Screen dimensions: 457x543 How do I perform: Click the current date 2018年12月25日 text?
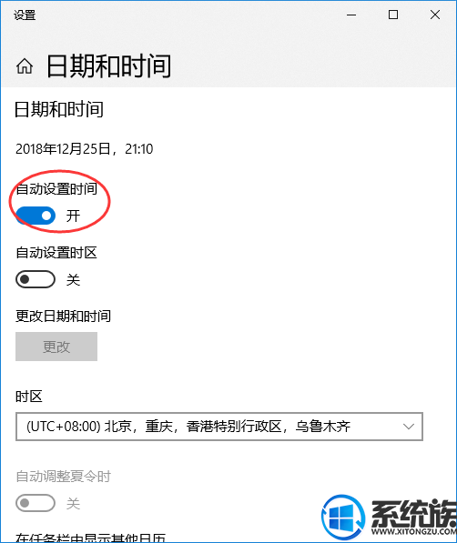63,149
